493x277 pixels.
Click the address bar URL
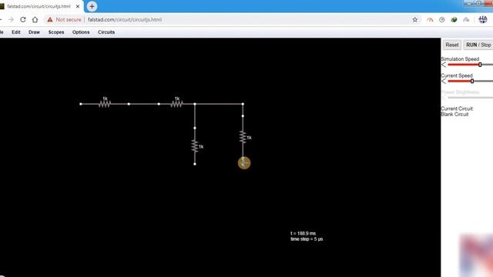pos(125,19)
